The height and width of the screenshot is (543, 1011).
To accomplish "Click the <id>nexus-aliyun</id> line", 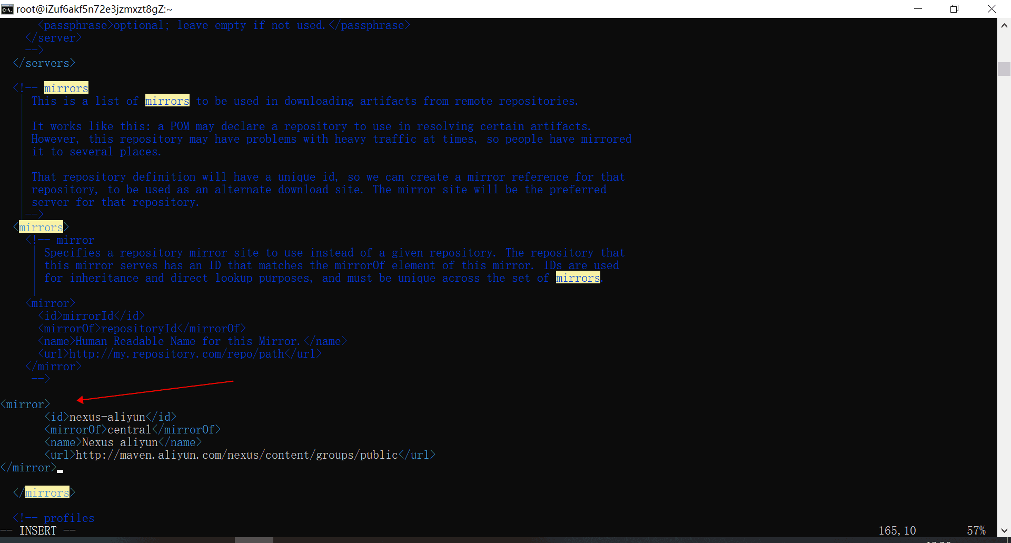I will click(111, 417).
